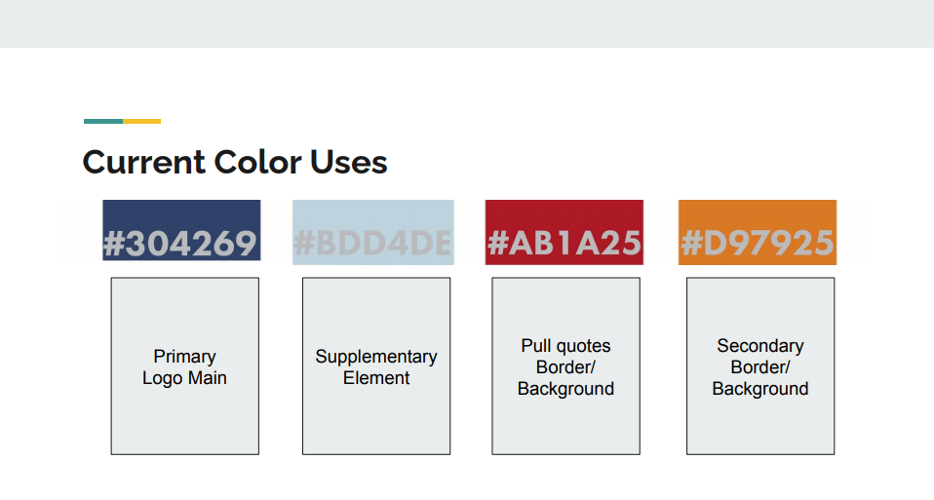Choose the red #AB1A25 color swatch
The image size is (934, 500).
564,232
